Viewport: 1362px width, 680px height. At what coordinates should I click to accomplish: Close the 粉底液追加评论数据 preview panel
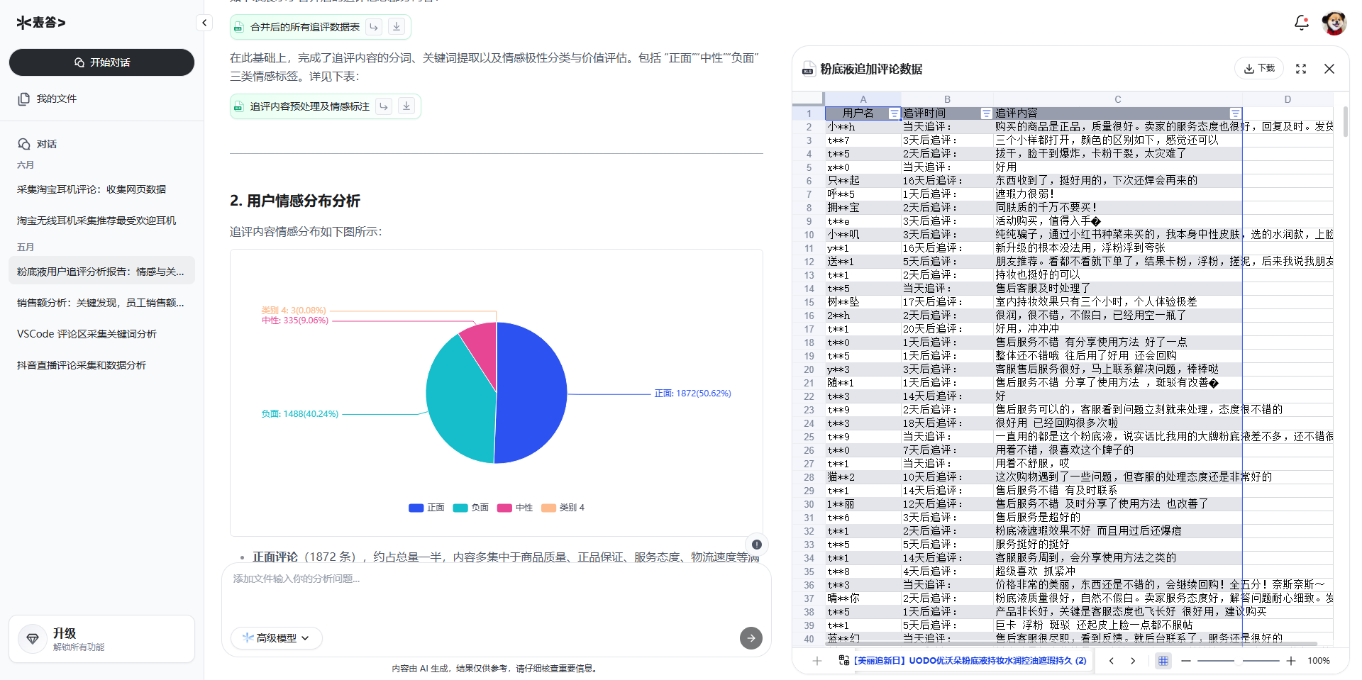pos(1329,69)
